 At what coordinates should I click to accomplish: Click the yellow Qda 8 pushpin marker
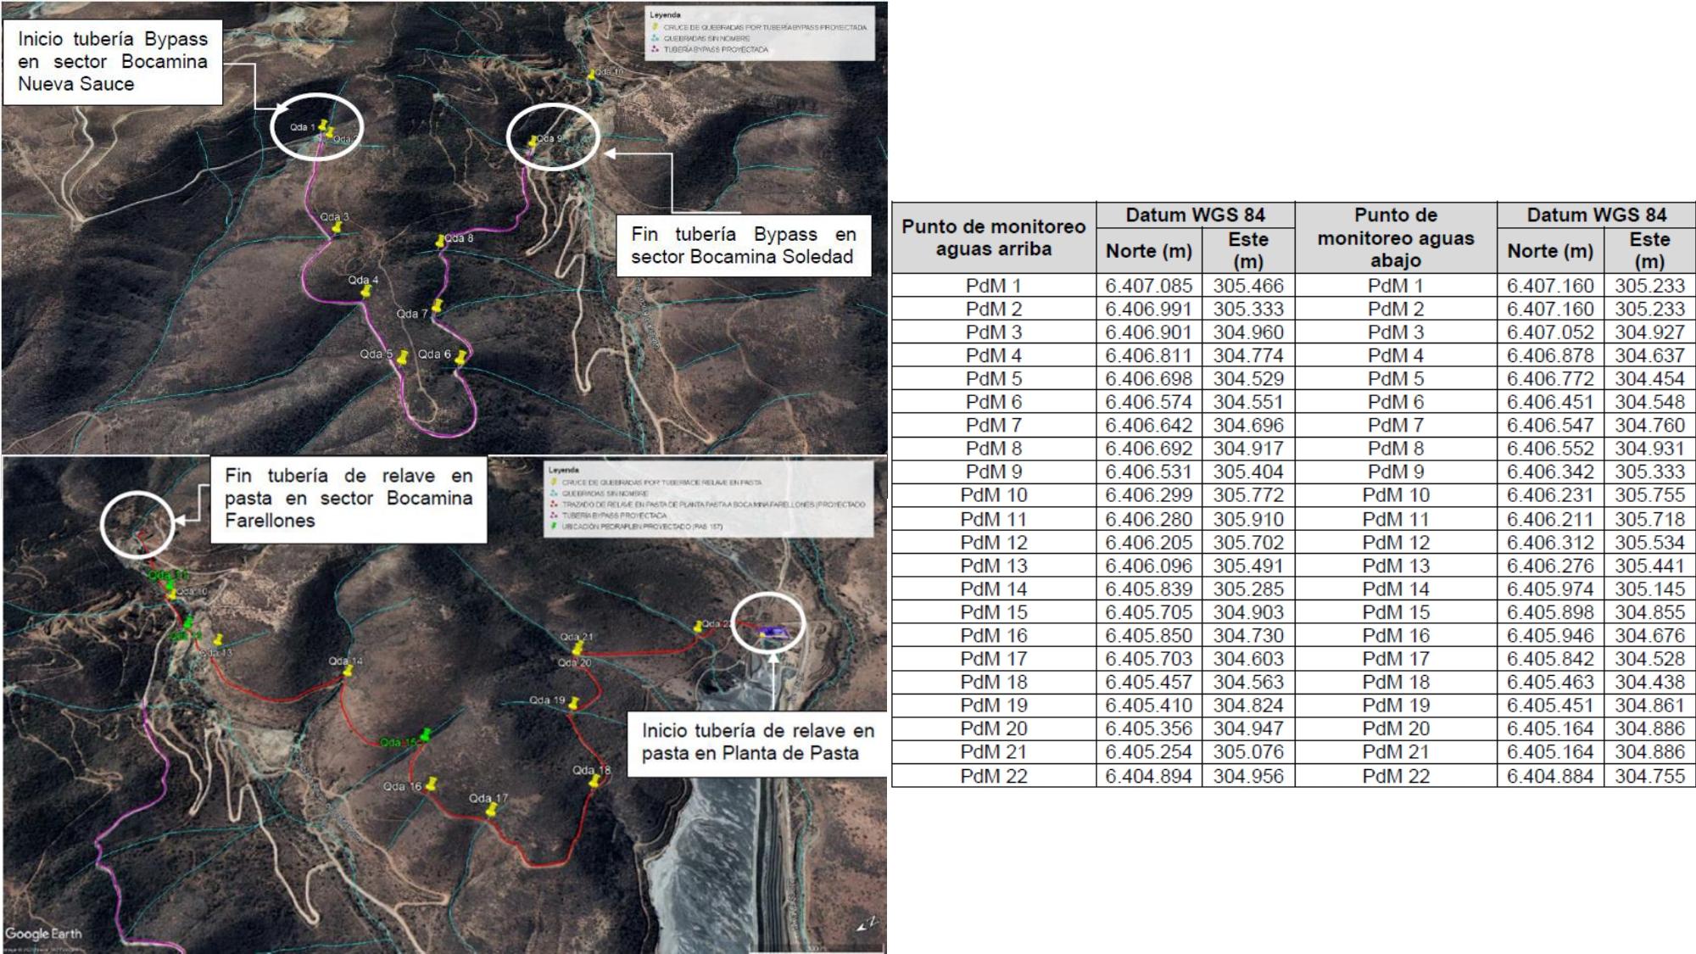(440, 242)
